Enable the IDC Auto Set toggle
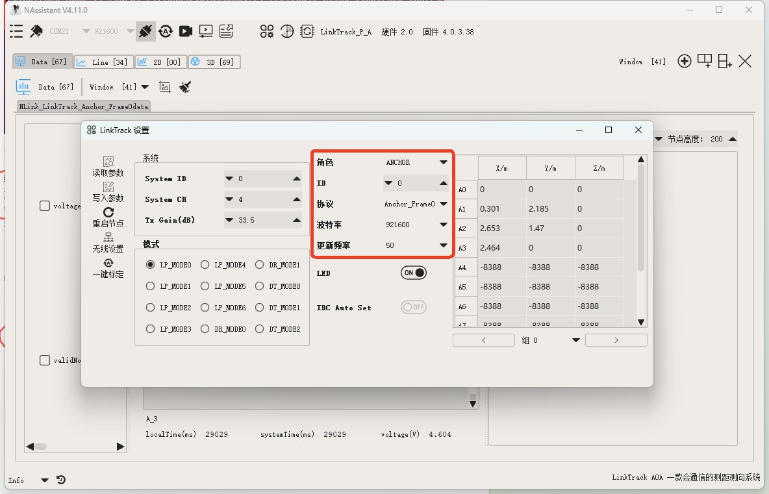Image resolution: width=769 pixels, height=494 pixels. 414,307
